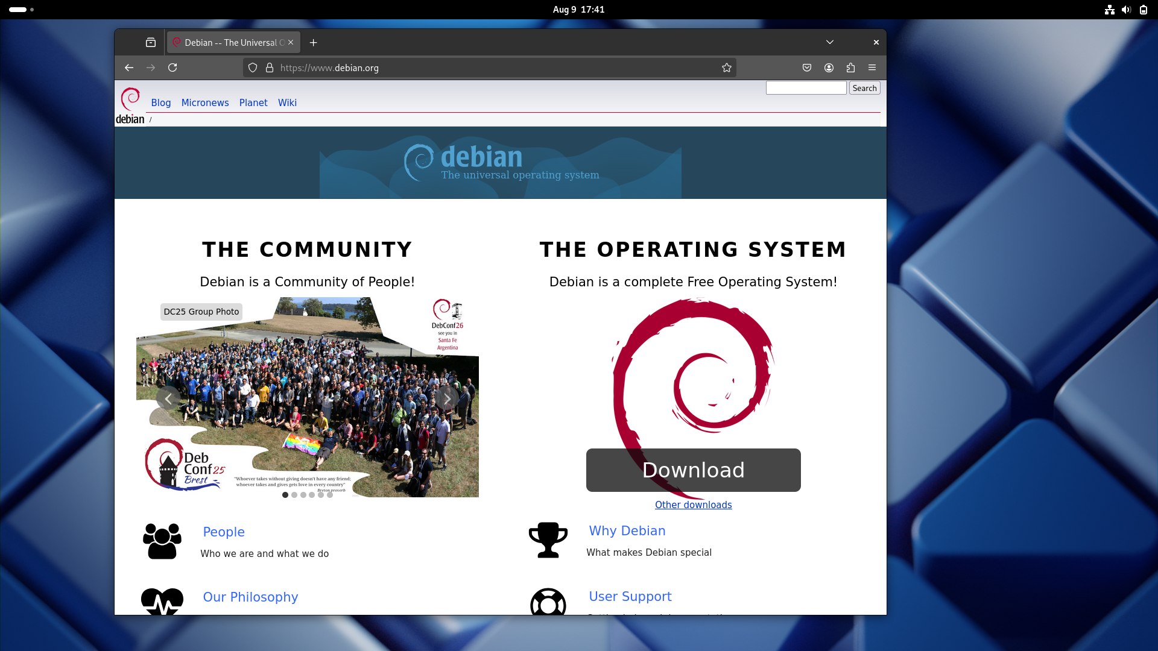Expand the list all tabs chevron
This screenshot has height=651, width=1158.
click(x=830, y=42)
